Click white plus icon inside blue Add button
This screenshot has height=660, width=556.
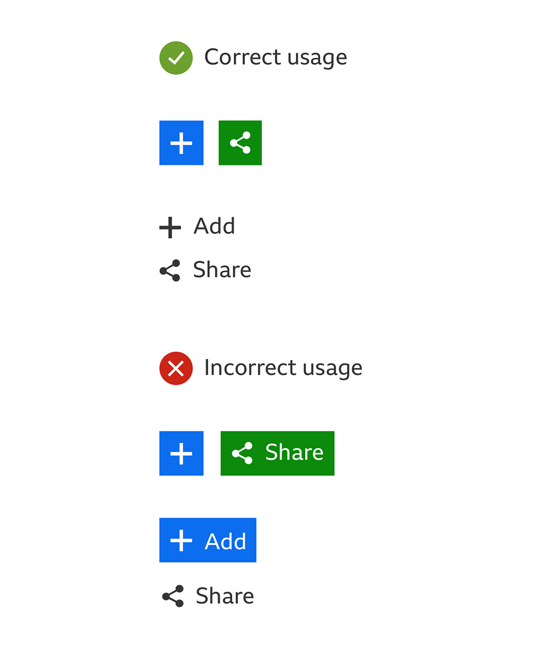point(181,540)
